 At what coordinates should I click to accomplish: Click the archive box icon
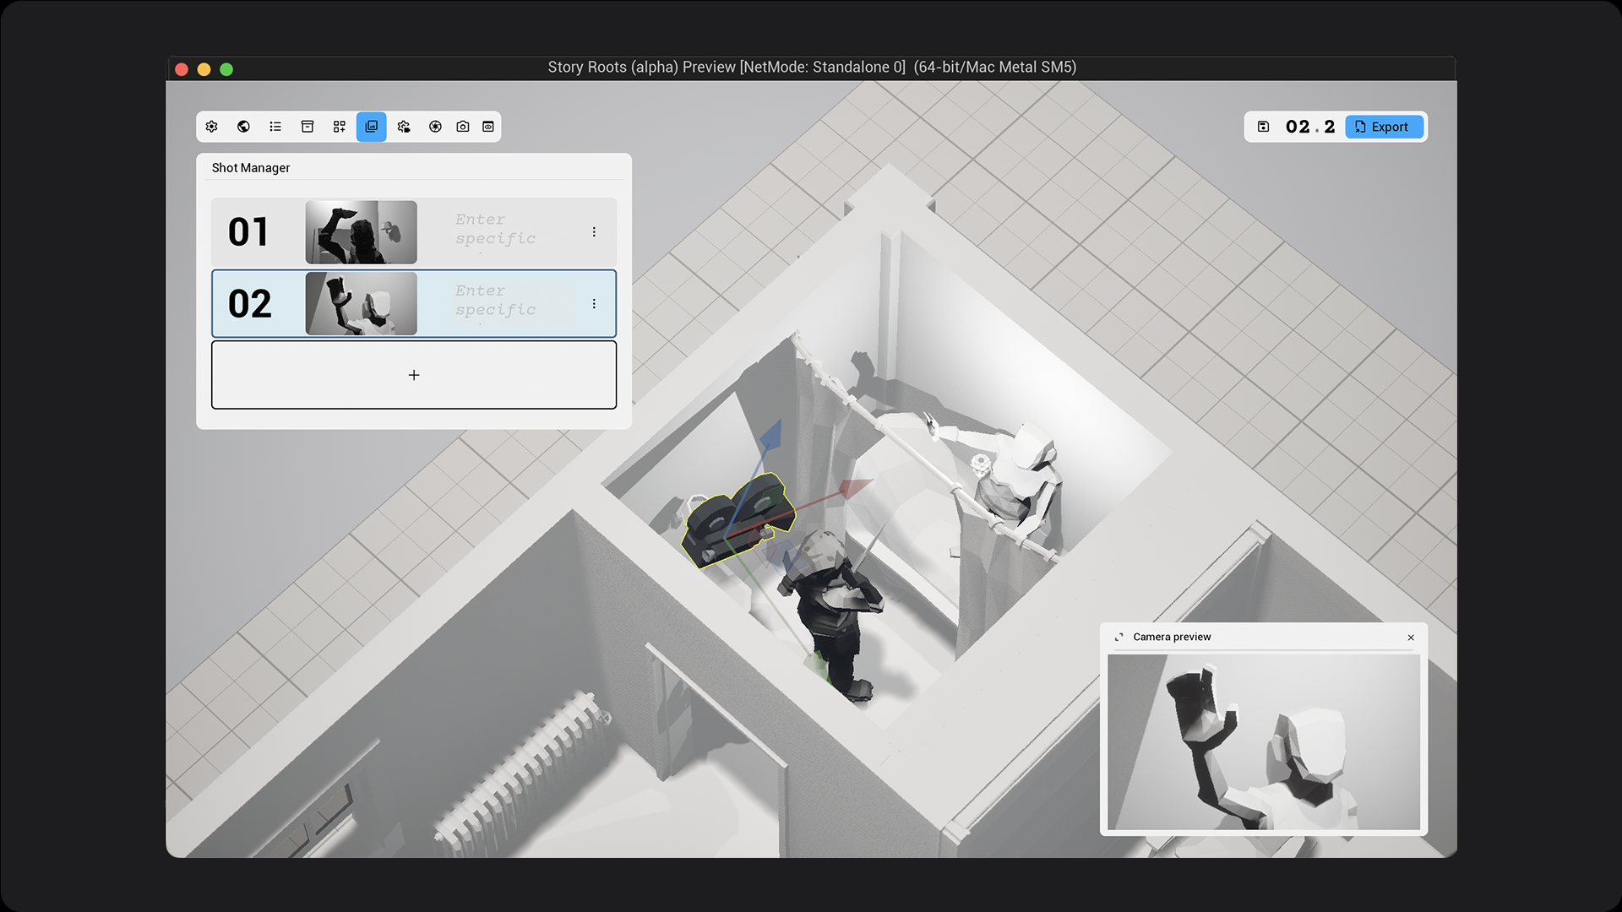(x=308, y=127)
